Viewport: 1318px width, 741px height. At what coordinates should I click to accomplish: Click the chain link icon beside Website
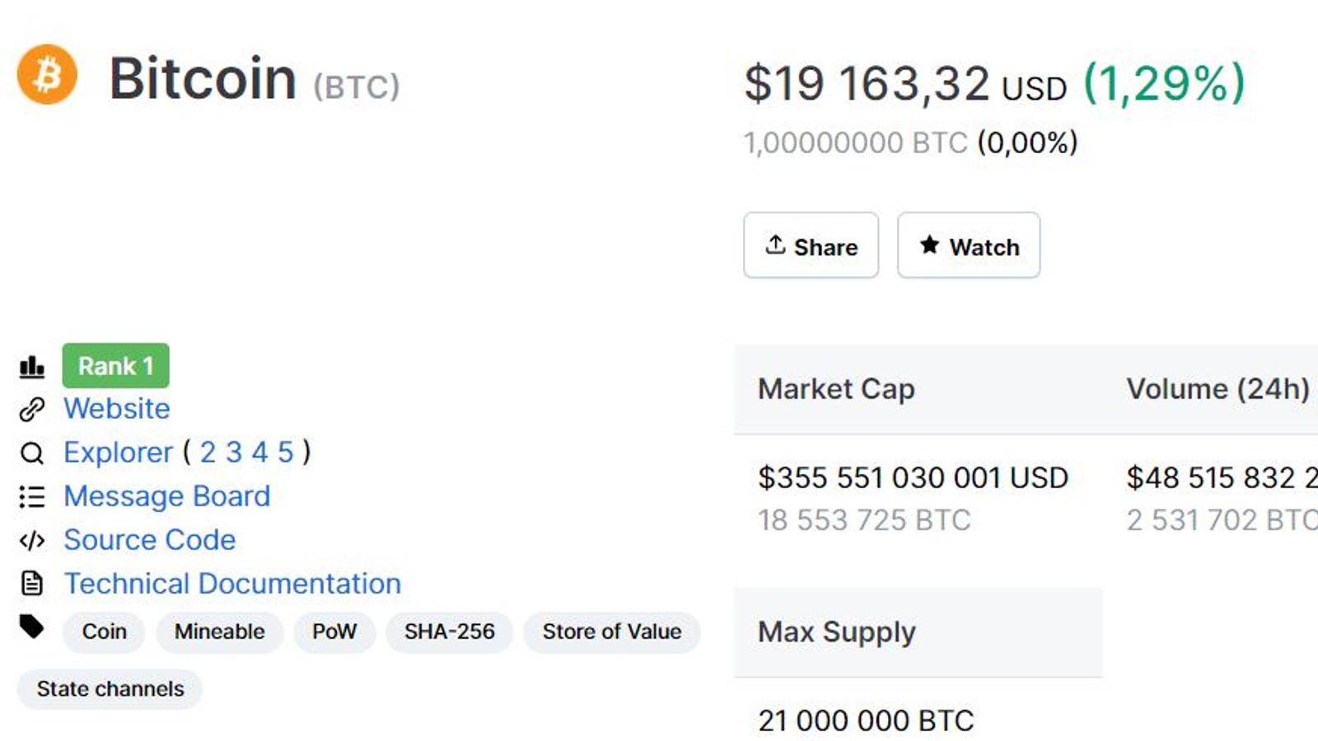(x=32, y=409)
